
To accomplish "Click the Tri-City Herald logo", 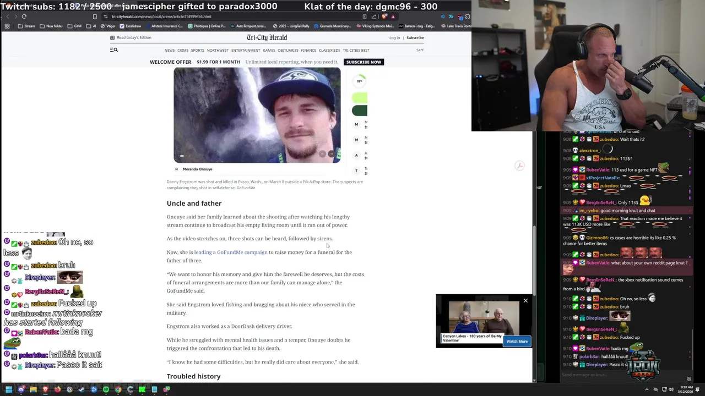I will point(267,37).
